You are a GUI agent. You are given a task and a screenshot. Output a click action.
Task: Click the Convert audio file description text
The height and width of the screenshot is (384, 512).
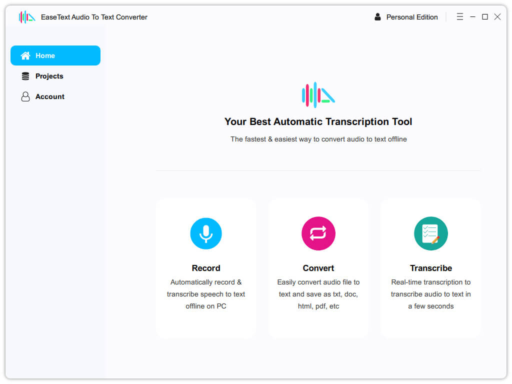tap(318, 294)
